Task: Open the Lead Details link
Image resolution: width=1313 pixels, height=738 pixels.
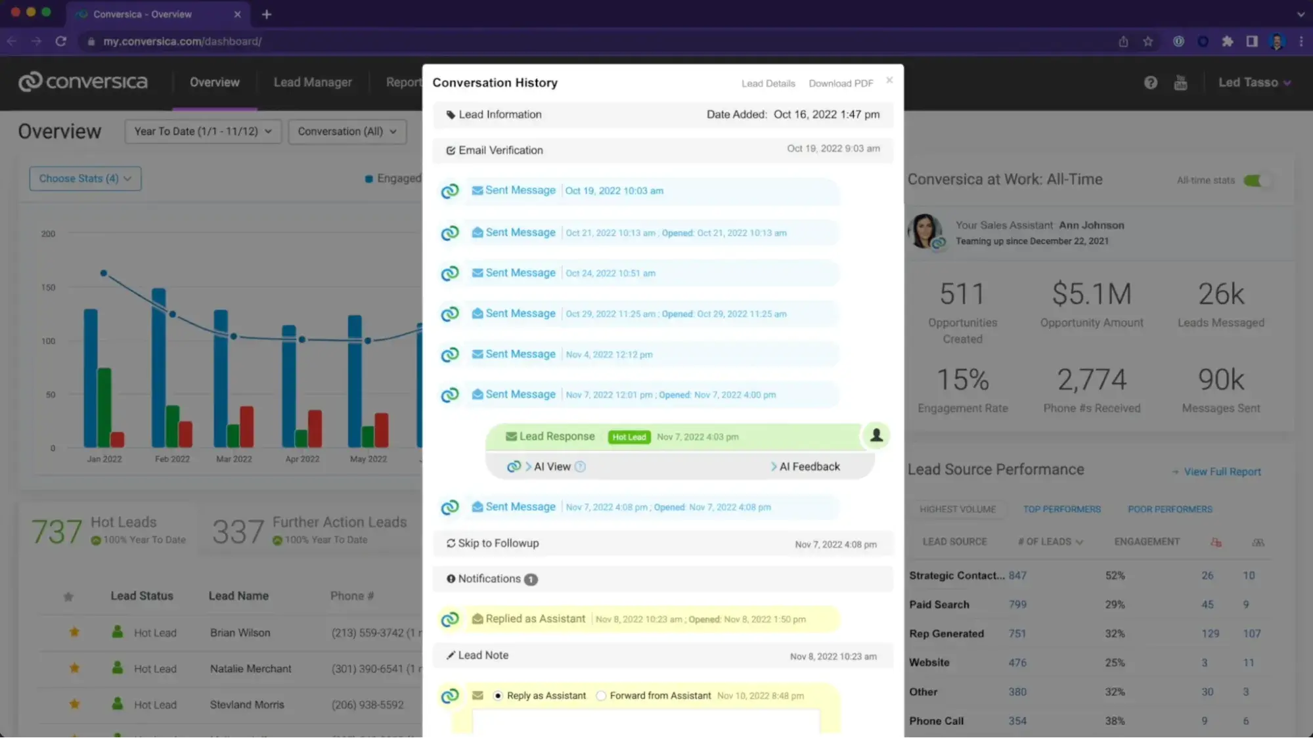Action: pos(768,83)
